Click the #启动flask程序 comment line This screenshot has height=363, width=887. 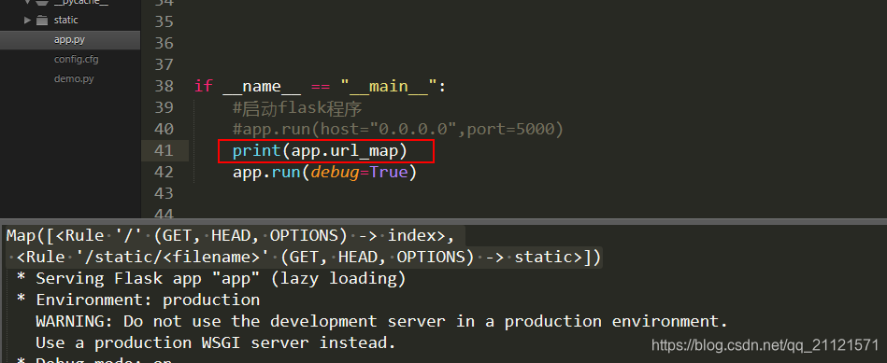(297, 108)
